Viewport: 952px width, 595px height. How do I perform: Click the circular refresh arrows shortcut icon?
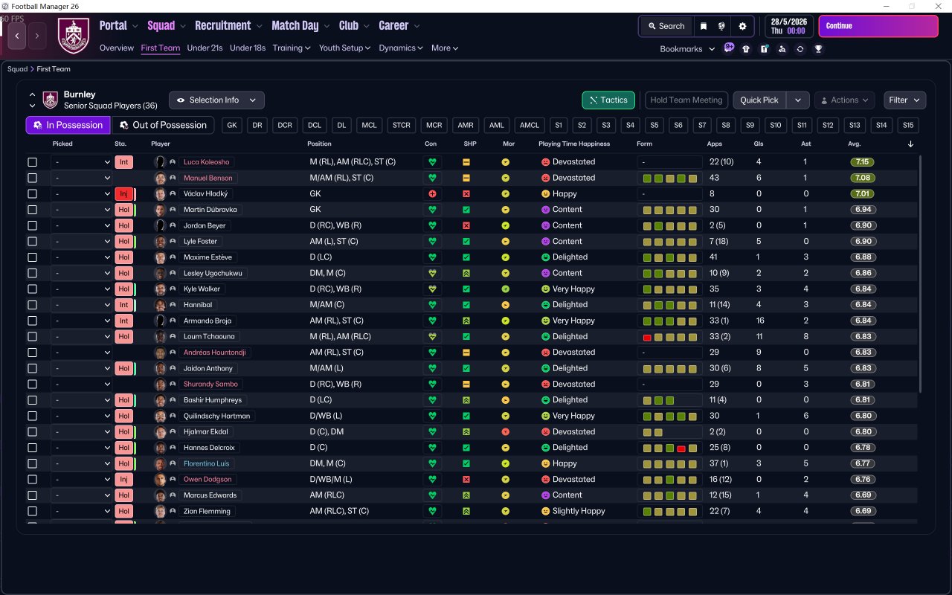point(800,49)
